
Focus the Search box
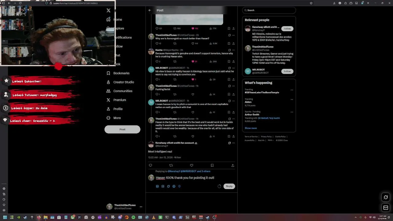[x=269, y=10]
